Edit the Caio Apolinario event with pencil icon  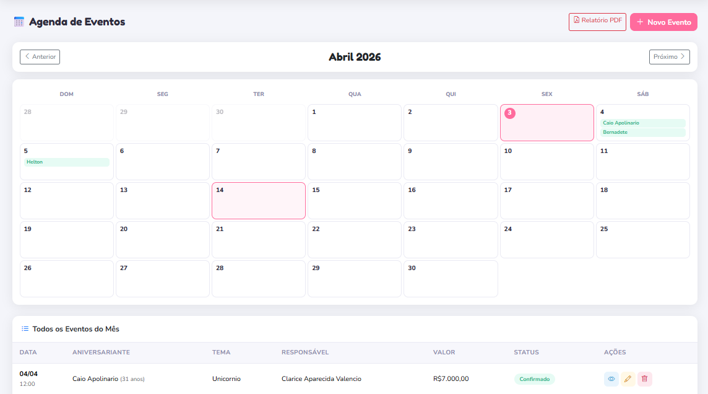628,379
